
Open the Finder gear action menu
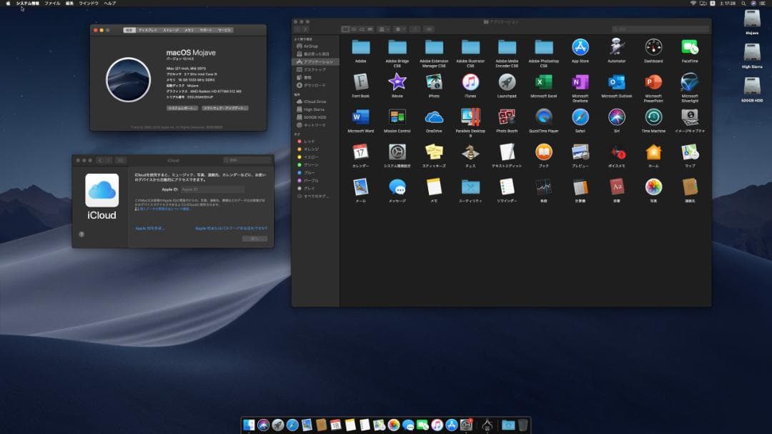(400, 29)
